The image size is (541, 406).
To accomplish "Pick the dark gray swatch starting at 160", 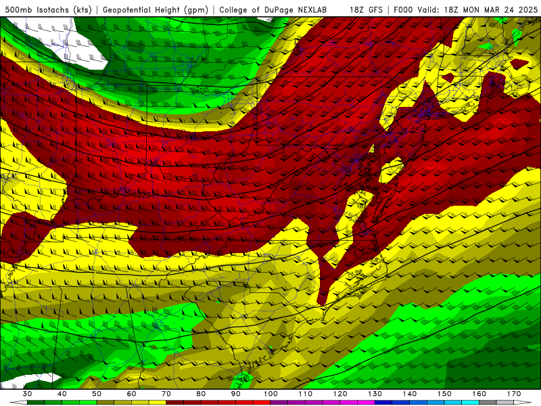I will coord(488,402).
